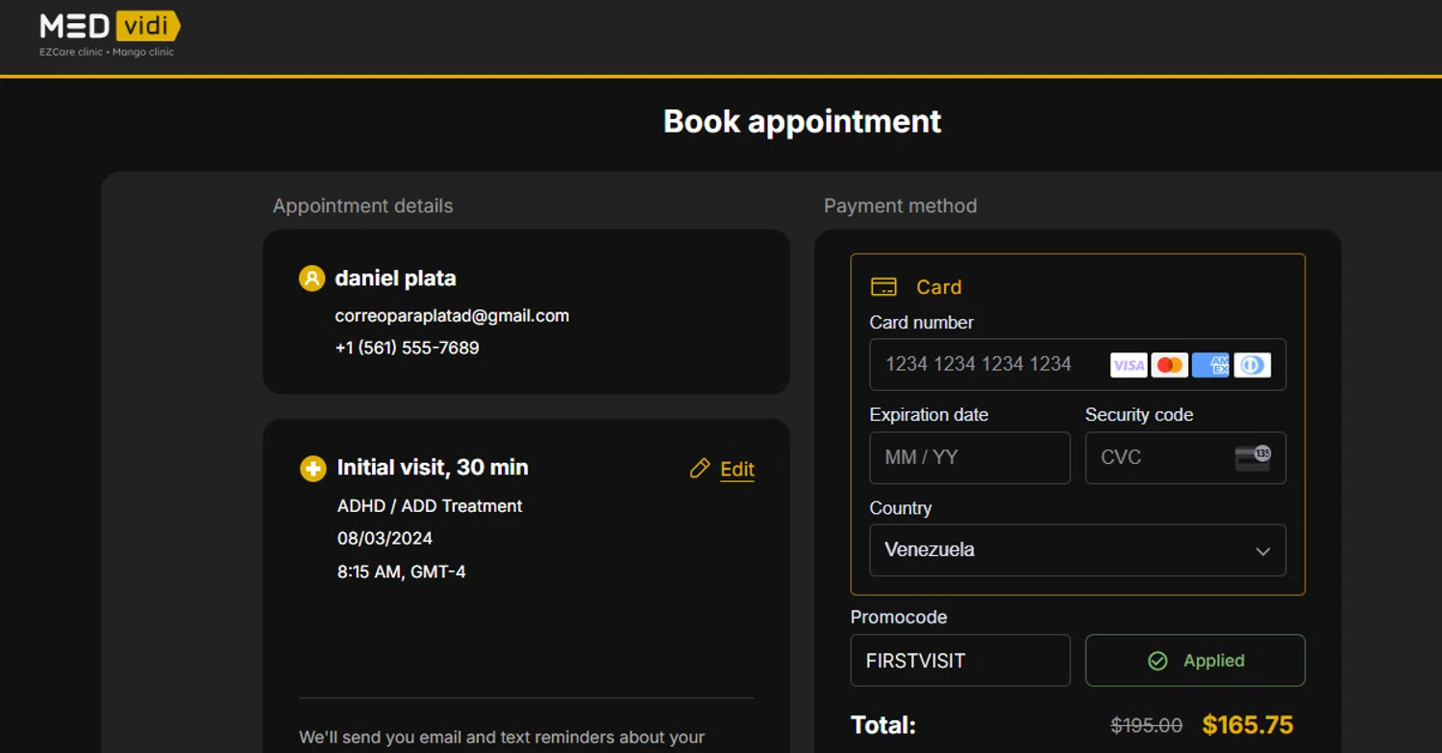Click the Total: label
1442x753 pixels.
coord(883,725)
